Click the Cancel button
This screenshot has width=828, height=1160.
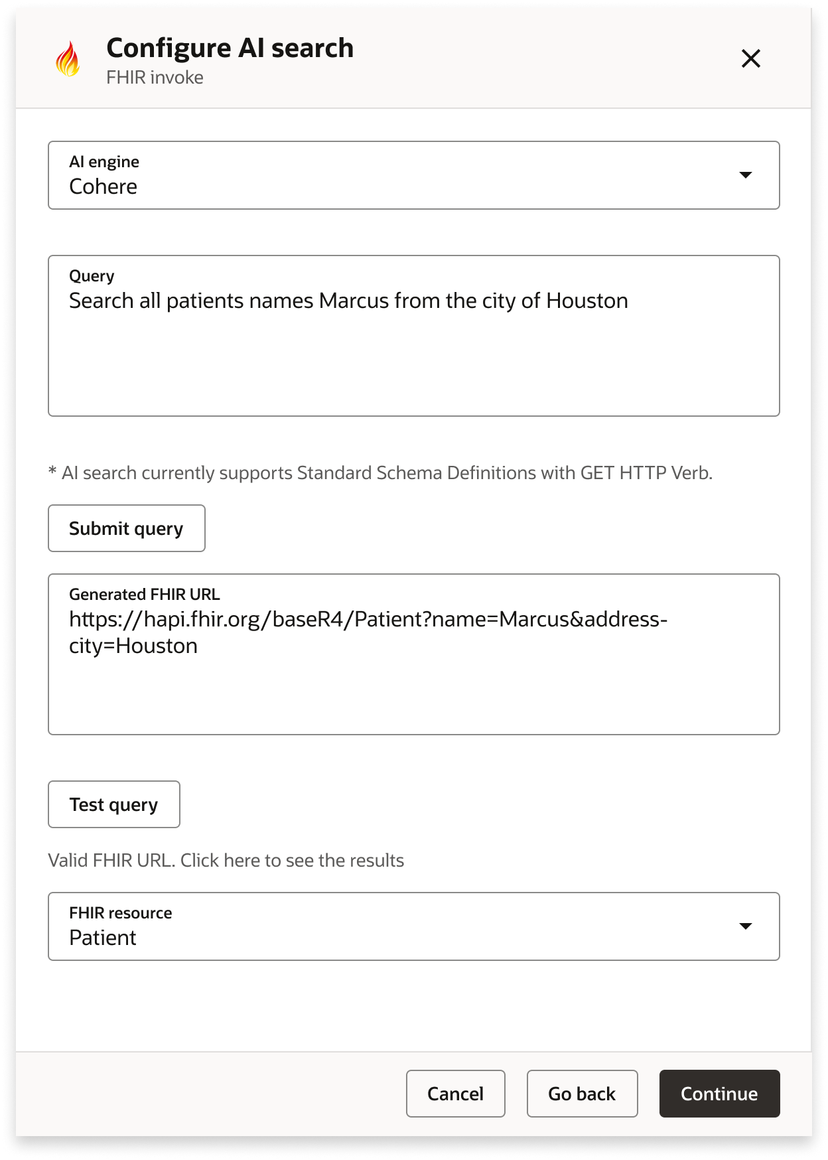point(455,1094)
